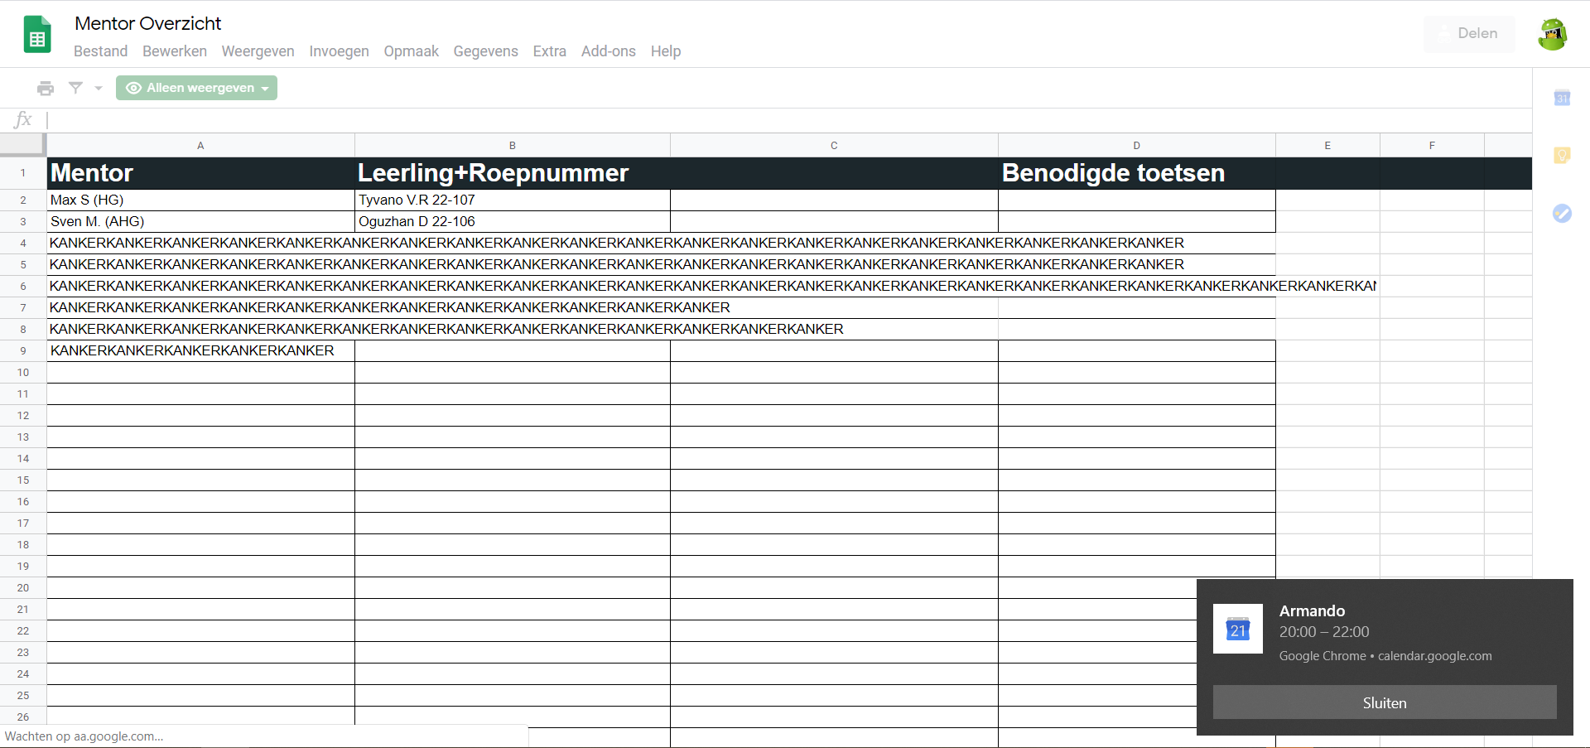Click the print icon in toolbar
1590x748 pixels.
click(x=46, y=88)
